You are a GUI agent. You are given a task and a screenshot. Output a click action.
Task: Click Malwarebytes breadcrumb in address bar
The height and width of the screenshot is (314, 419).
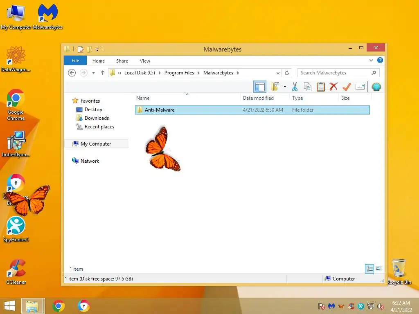pyautogui.click(x=218, y=73)
